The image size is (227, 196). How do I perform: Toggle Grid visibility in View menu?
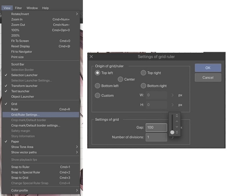tap(41, 104)
